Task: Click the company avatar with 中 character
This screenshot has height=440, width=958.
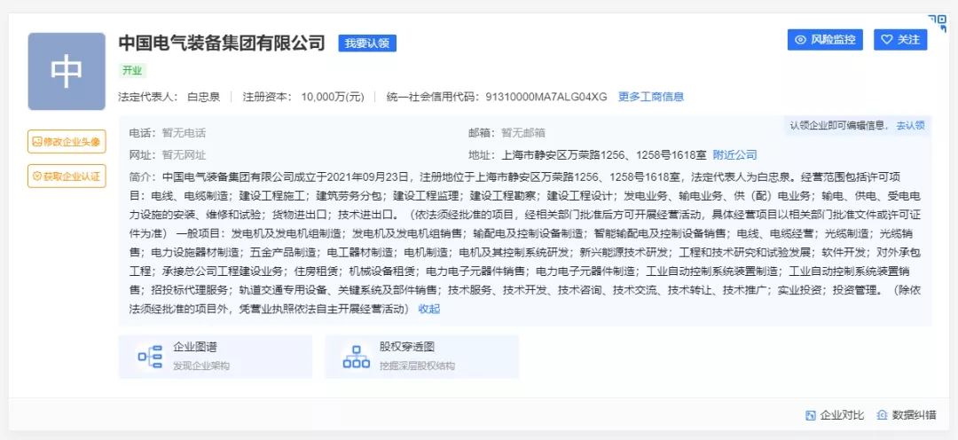Action: point(67,72)
